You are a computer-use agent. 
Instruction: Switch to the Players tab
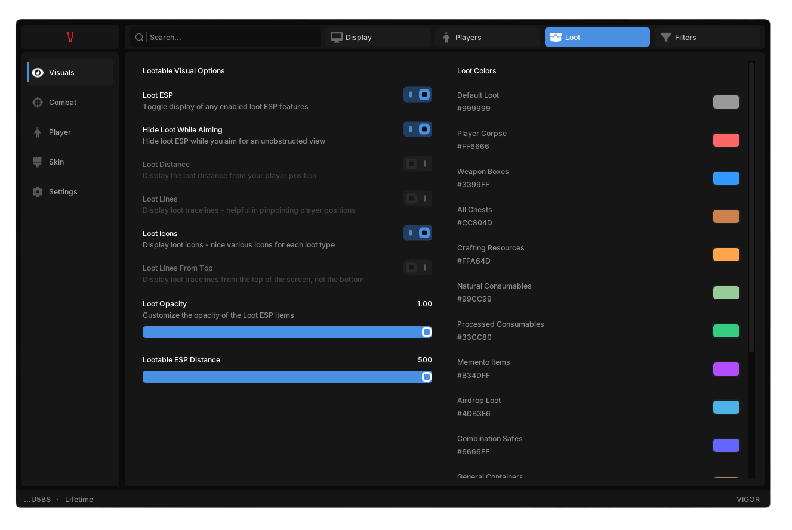coord(488,37)
